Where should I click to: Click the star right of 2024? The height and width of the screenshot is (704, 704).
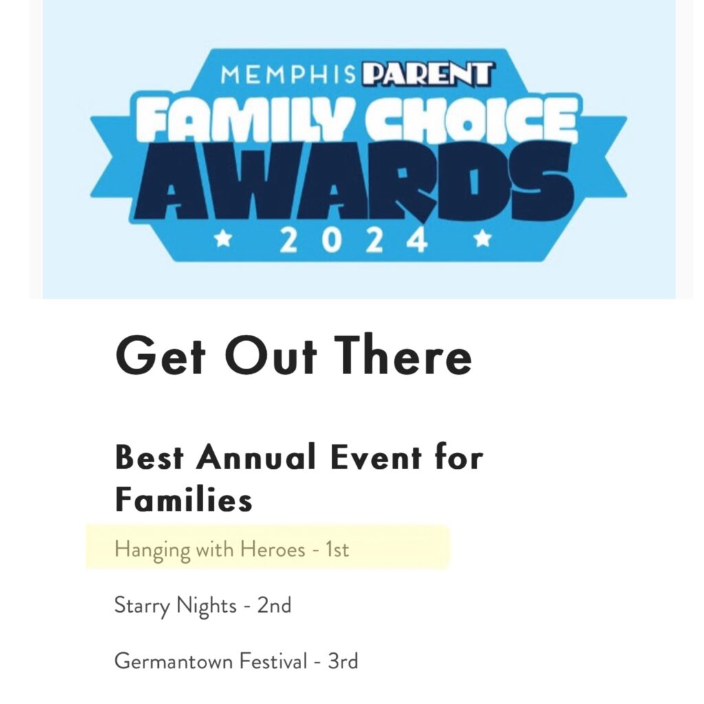[483, 238]
